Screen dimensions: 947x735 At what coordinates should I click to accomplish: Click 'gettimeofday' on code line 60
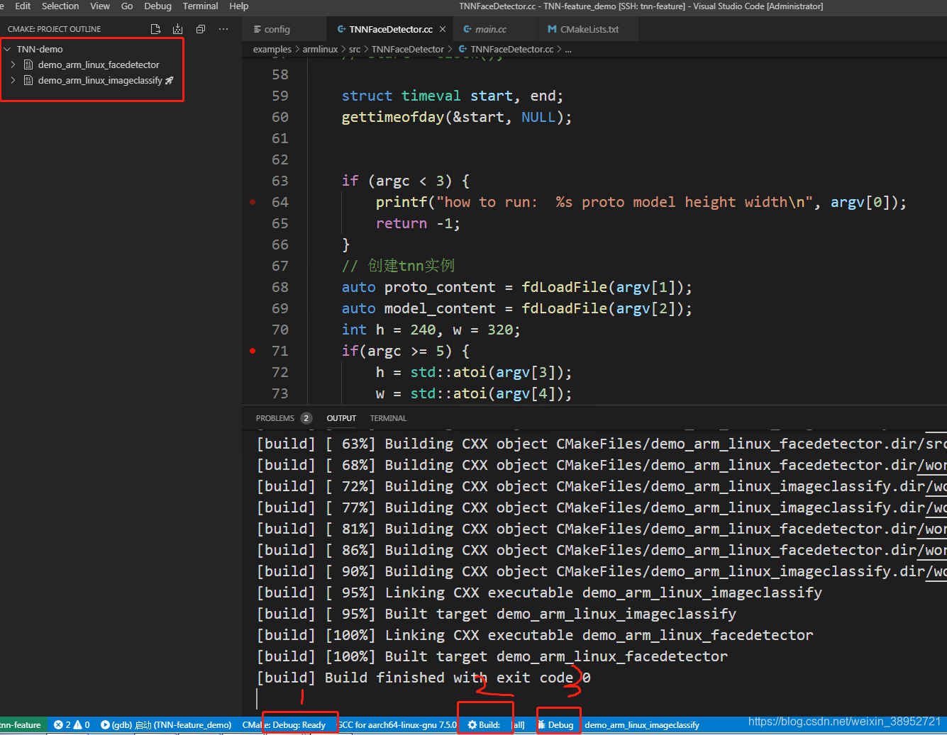click(x=393, y=117)
